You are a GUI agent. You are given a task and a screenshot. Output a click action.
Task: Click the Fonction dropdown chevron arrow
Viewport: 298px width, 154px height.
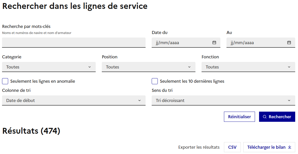click(289, 67)
